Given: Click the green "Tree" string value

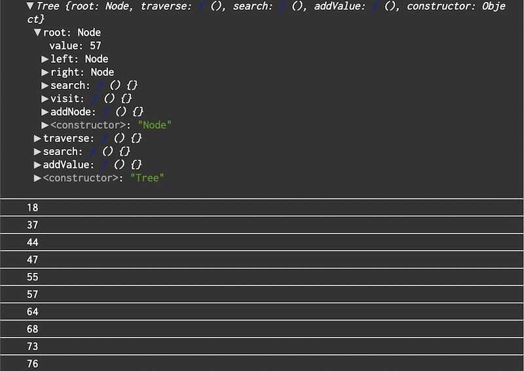Looking at the screenshot, I should [x=147, y=178].
